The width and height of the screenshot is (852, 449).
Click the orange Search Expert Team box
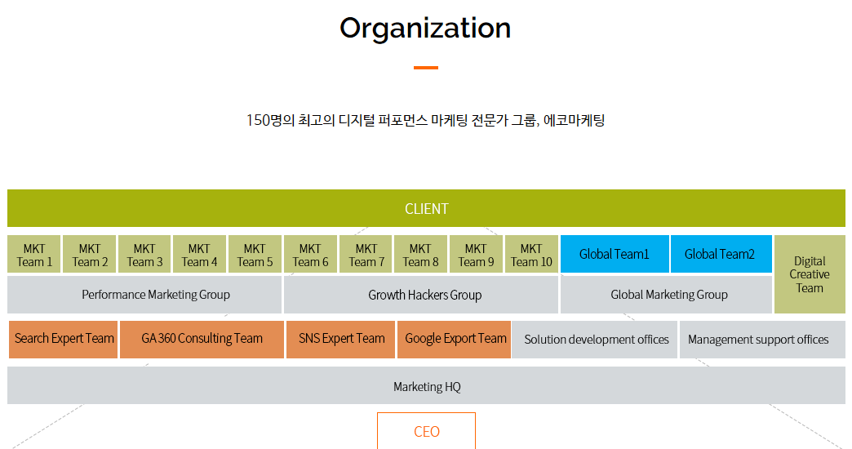pos(63,339)
